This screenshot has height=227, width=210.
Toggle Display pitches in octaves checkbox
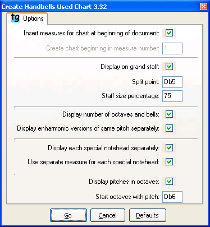[x=169, y=182]
